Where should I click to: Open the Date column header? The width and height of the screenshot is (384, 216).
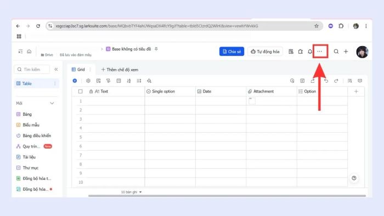coord(221,92)
